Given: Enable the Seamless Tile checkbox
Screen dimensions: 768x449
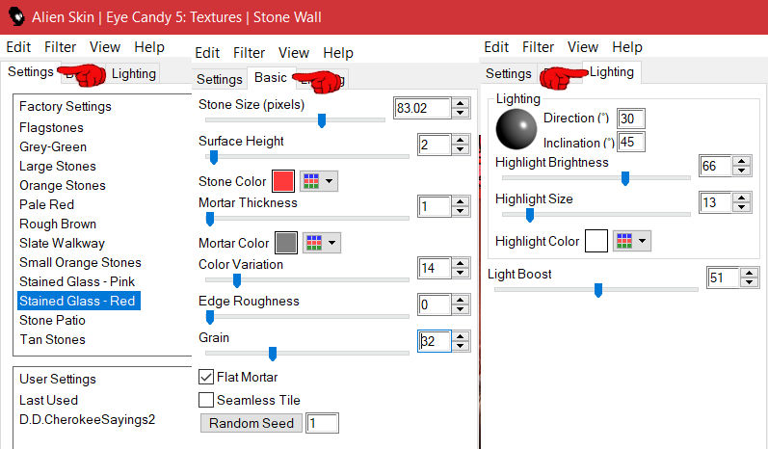Looking at the screenshot, I should click(206, 400).
